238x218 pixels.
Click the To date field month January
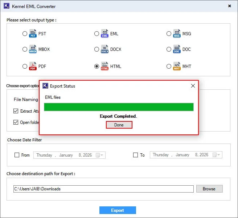coord(182,155)
